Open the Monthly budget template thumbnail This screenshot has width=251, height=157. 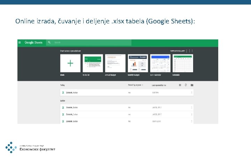[x=138, y=63]
